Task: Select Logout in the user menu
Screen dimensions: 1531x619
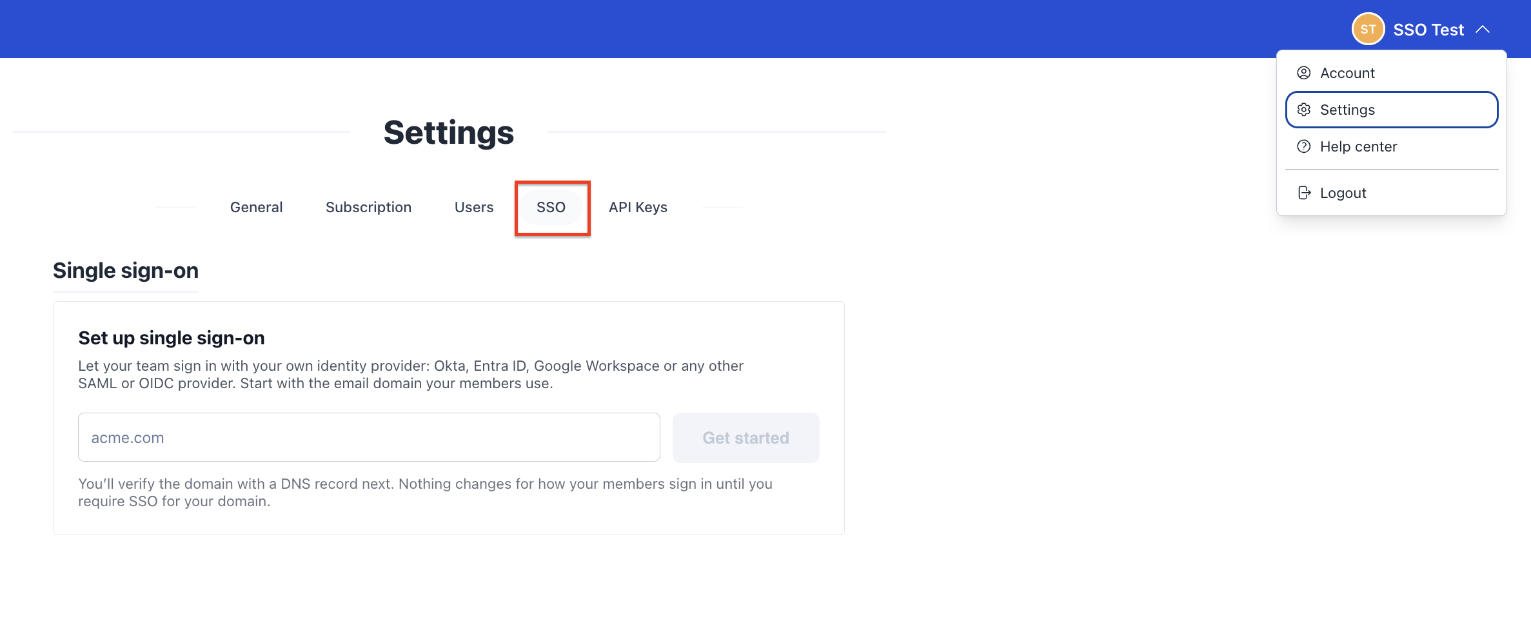Action: [x=1392, y=193]
